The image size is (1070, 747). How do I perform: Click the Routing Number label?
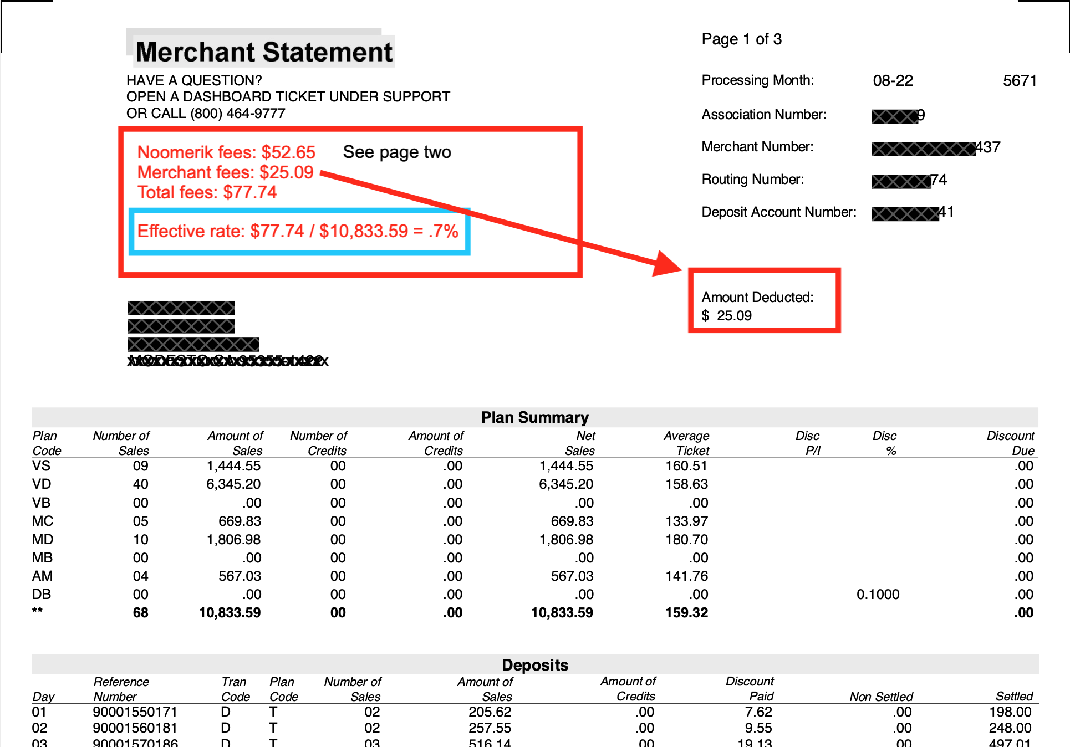pyautogui.click(x=752, y=180)
